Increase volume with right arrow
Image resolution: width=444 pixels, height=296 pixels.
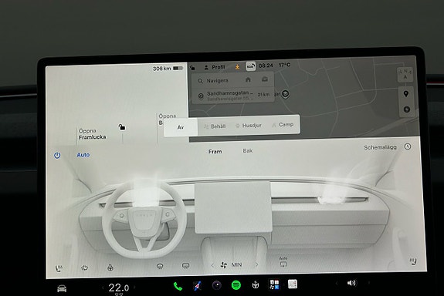pyautogui.click(x=368, y=282)
